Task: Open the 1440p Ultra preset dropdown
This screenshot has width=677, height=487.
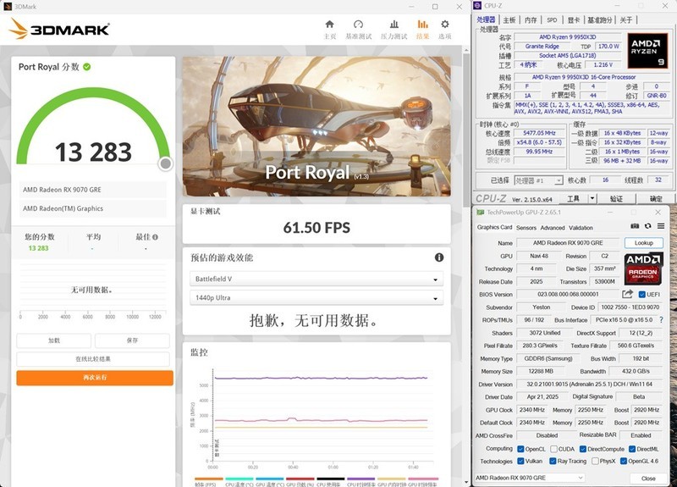Action: (x=316, y=298)
